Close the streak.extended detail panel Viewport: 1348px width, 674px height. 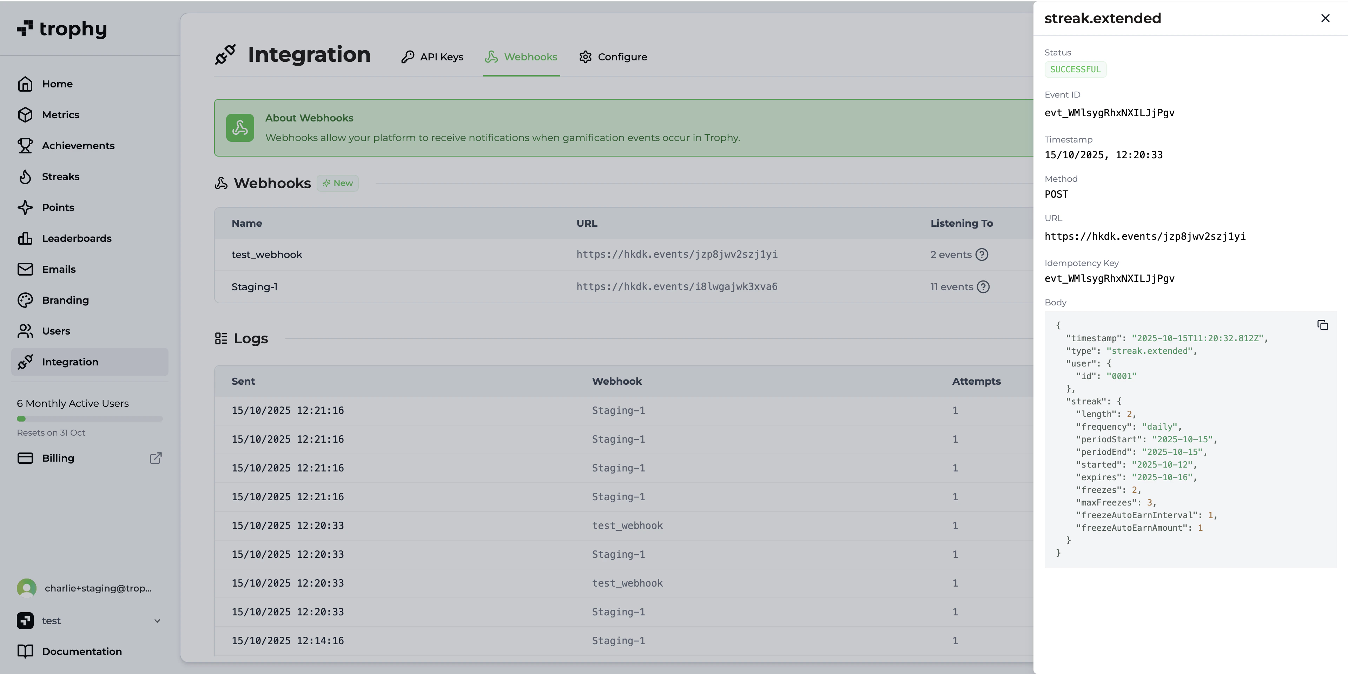click(1325, 19)
